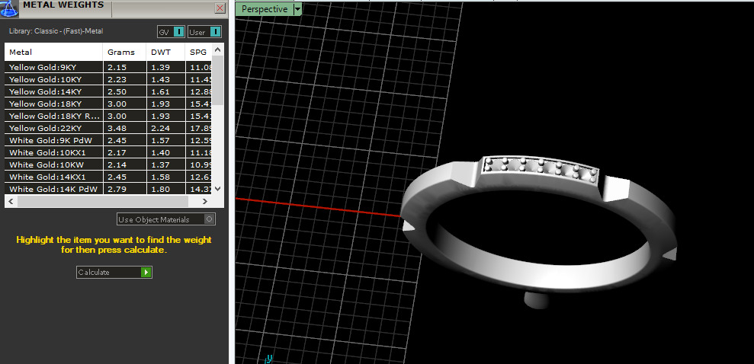The image size is (754, 364).
Task: Enable Use Object Materials option
Action: (x=166, y=219)
